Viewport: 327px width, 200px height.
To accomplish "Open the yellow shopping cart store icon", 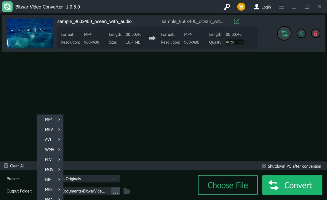I will tap(241, 7).
